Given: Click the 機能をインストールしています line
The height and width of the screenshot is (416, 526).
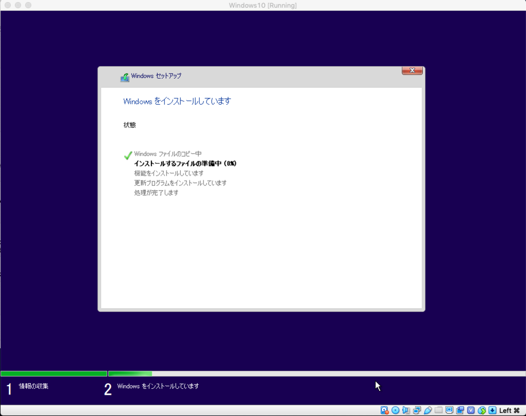Looking at the screenshot, I should (x=168, y=173).
